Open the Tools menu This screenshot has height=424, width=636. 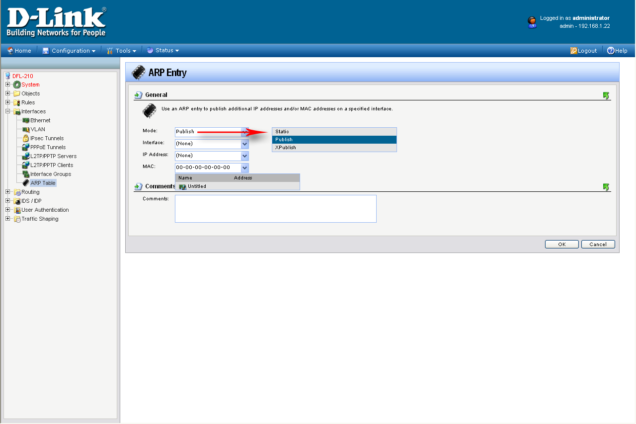[x=121, y=51]
